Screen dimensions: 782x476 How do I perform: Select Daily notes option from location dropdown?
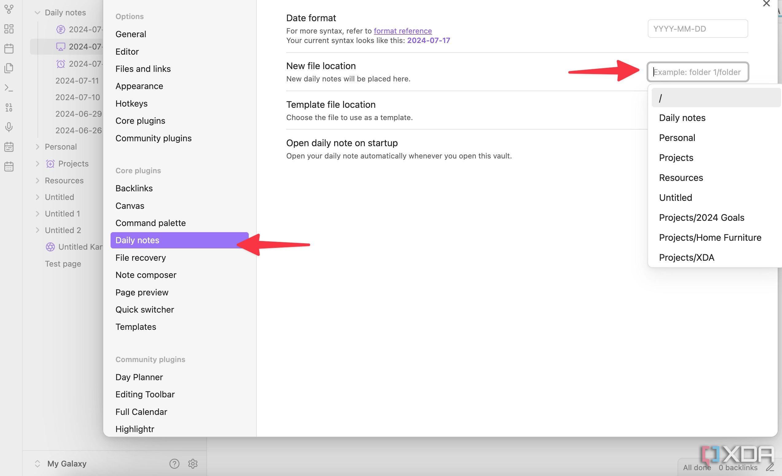tap(682, 117)
